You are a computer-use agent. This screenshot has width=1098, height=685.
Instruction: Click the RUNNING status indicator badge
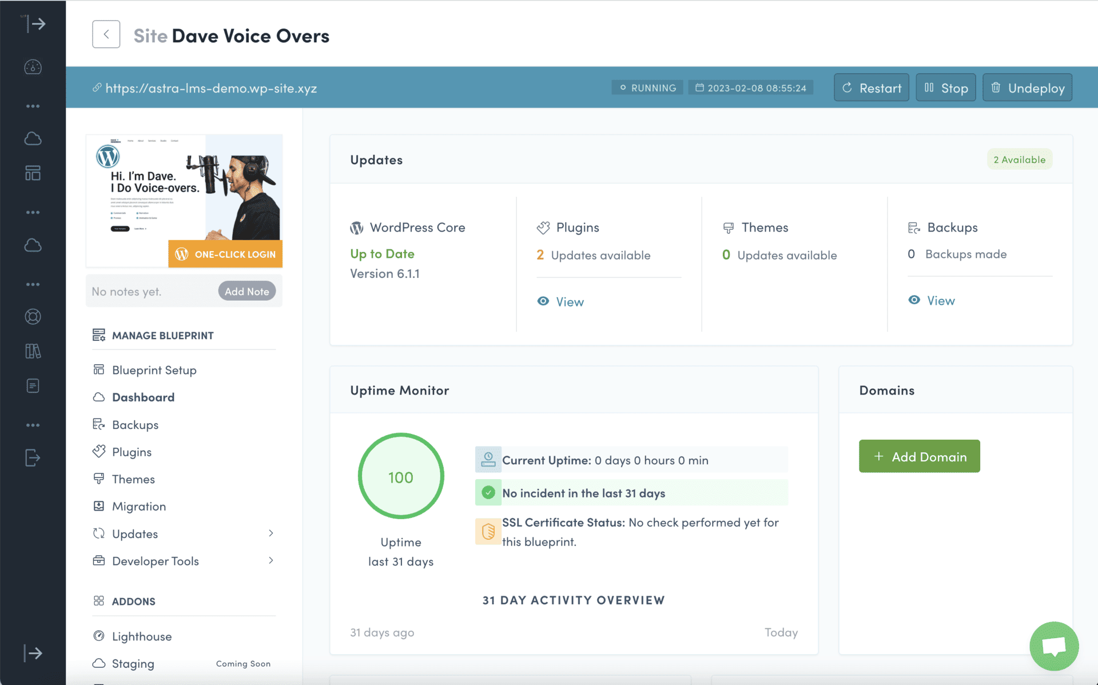click(647, 88)
